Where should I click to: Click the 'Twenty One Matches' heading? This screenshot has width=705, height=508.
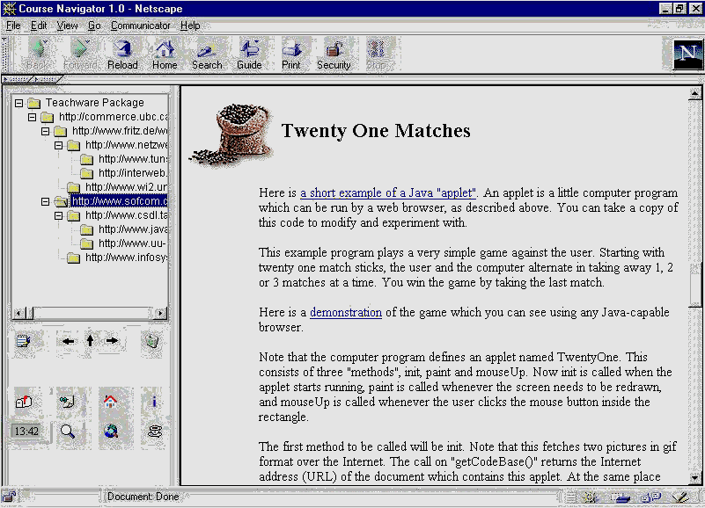click(376, 131)
